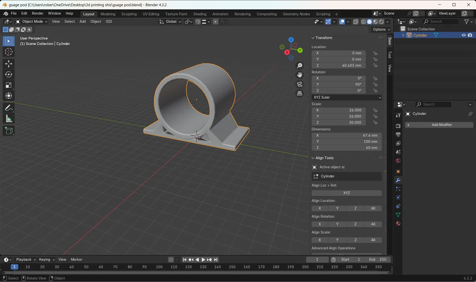
Task: Select the Scale tool
Action: [9, 85]
